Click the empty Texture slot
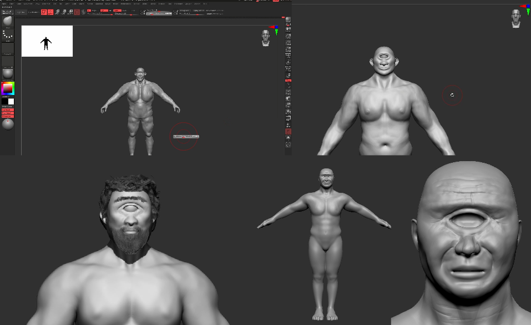 coord(8,61)
